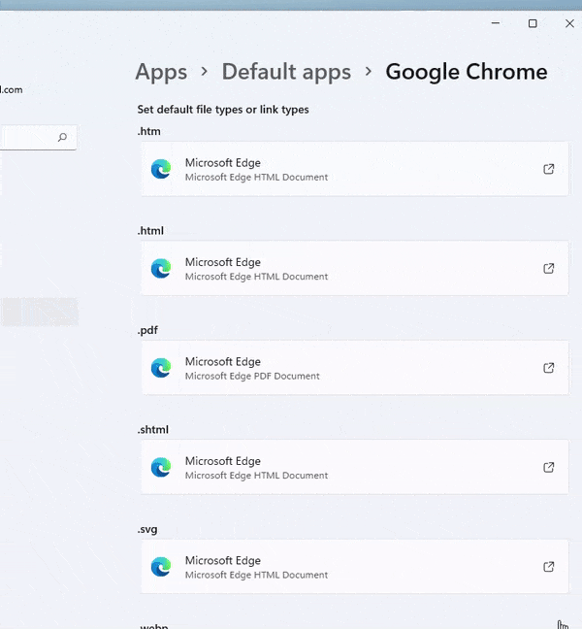The height and width of the screenshot is (629, 582).
Task: Click the Microsoft Edge logo under .pdf
Action: pyautogui.click(x=161, y=368)
